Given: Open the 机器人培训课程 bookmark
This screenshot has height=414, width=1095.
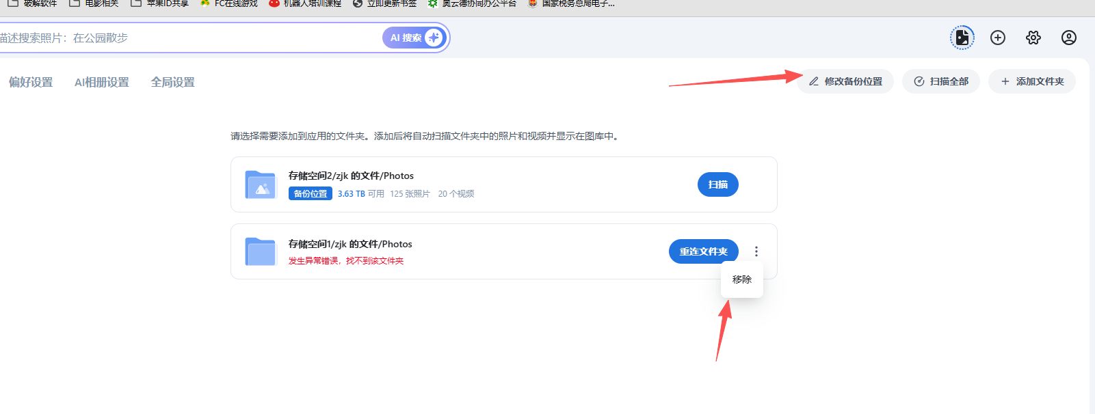Looking at the screenshot, I should tap(305, 3).
